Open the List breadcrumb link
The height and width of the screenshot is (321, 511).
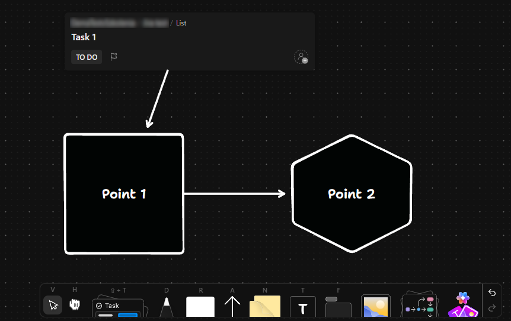pyautogui.click(x=181, y=23)
